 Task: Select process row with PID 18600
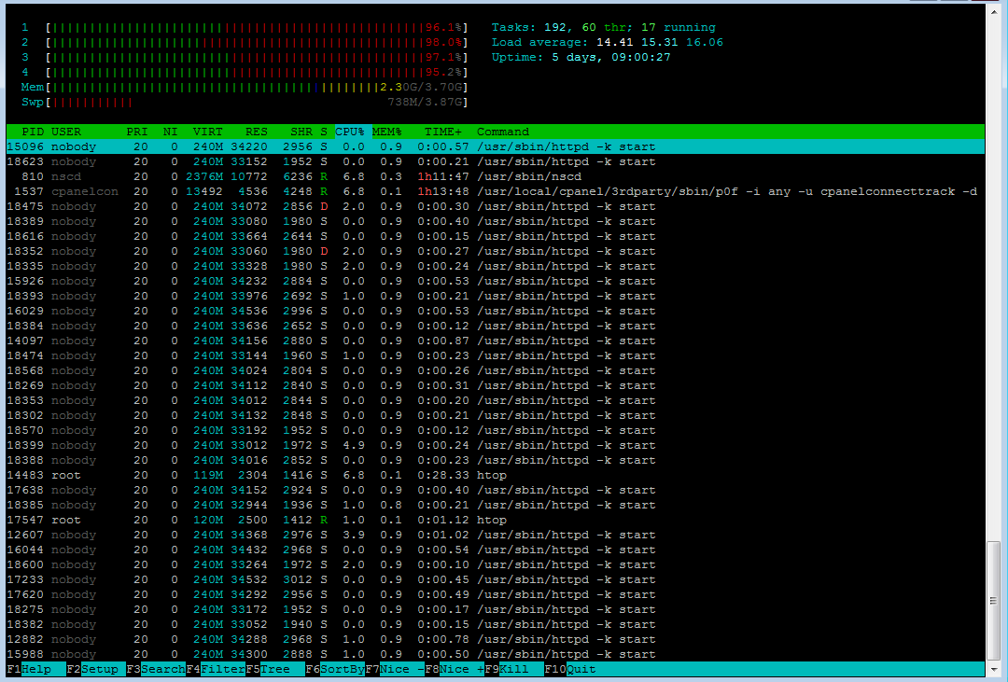coord(495,565)
